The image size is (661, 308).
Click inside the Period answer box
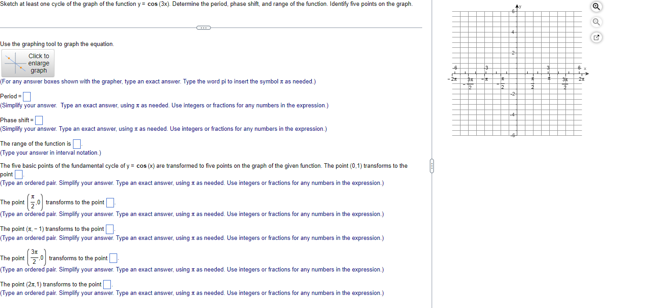[27, 96]
